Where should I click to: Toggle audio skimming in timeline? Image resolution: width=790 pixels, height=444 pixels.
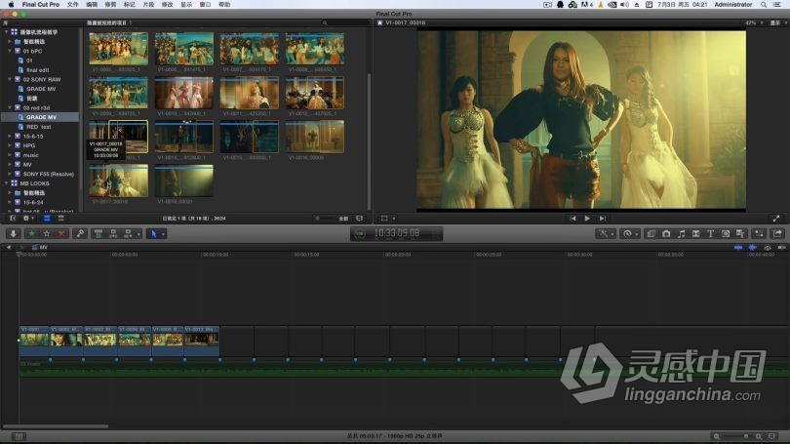click(752, 248)
